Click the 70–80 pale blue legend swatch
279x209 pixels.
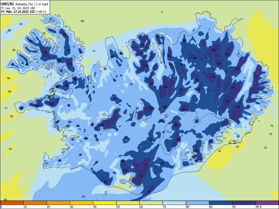coord(174,203)
